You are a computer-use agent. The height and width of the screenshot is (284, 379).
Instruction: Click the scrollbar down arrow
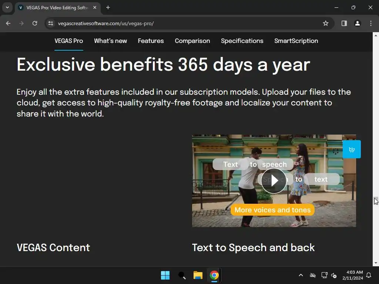[x=376, y=263]
